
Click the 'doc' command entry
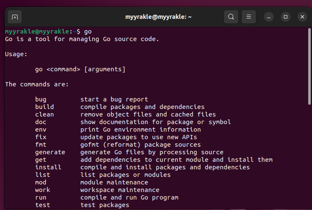41,122
